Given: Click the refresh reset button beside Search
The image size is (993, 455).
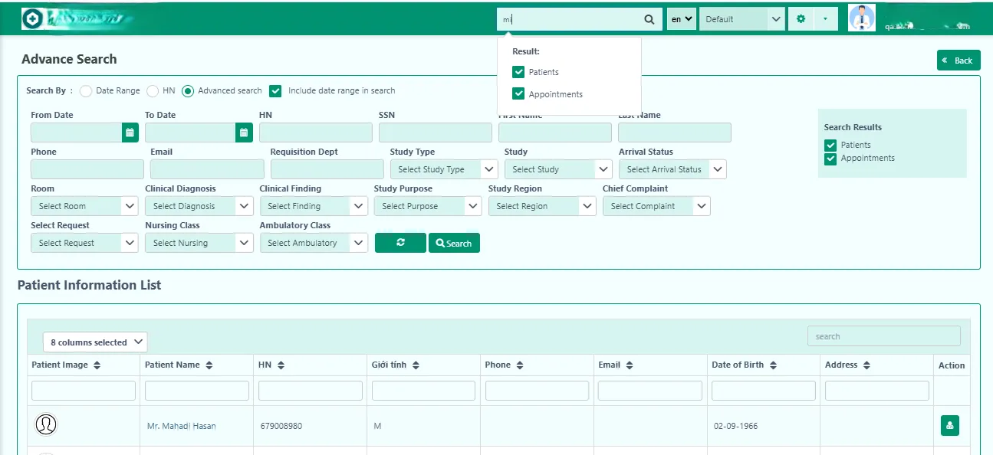Looking at the screenshot, I should 400,243.
